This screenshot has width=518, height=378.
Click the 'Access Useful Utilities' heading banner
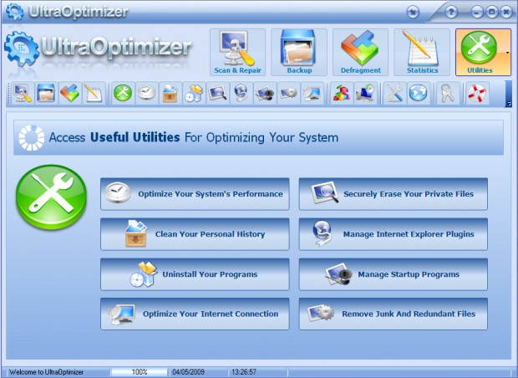[258, 138]
